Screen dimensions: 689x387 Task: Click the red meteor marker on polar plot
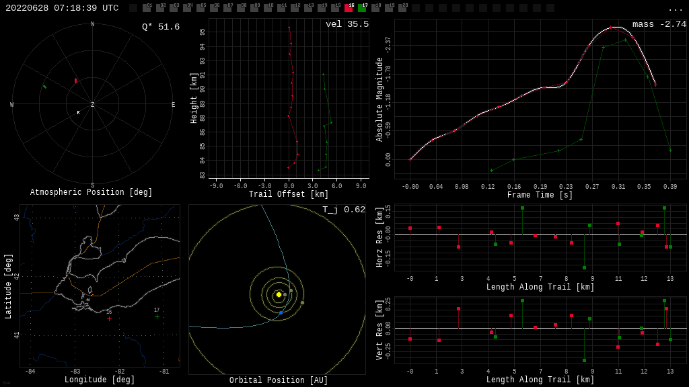click(x=75, y=81)
